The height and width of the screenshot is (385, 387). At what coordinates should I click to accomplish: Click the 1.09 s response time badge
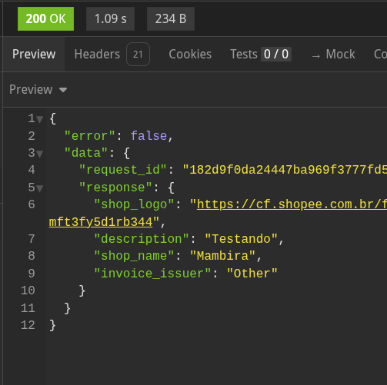click(110, 19)
